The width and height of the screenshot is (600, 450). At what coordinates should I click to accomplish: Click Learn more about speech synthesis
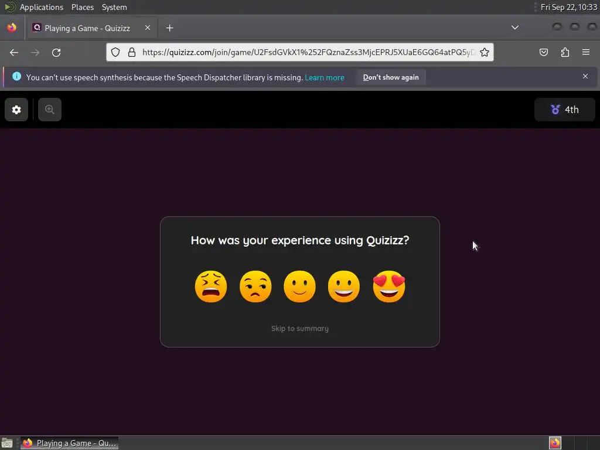325,77
